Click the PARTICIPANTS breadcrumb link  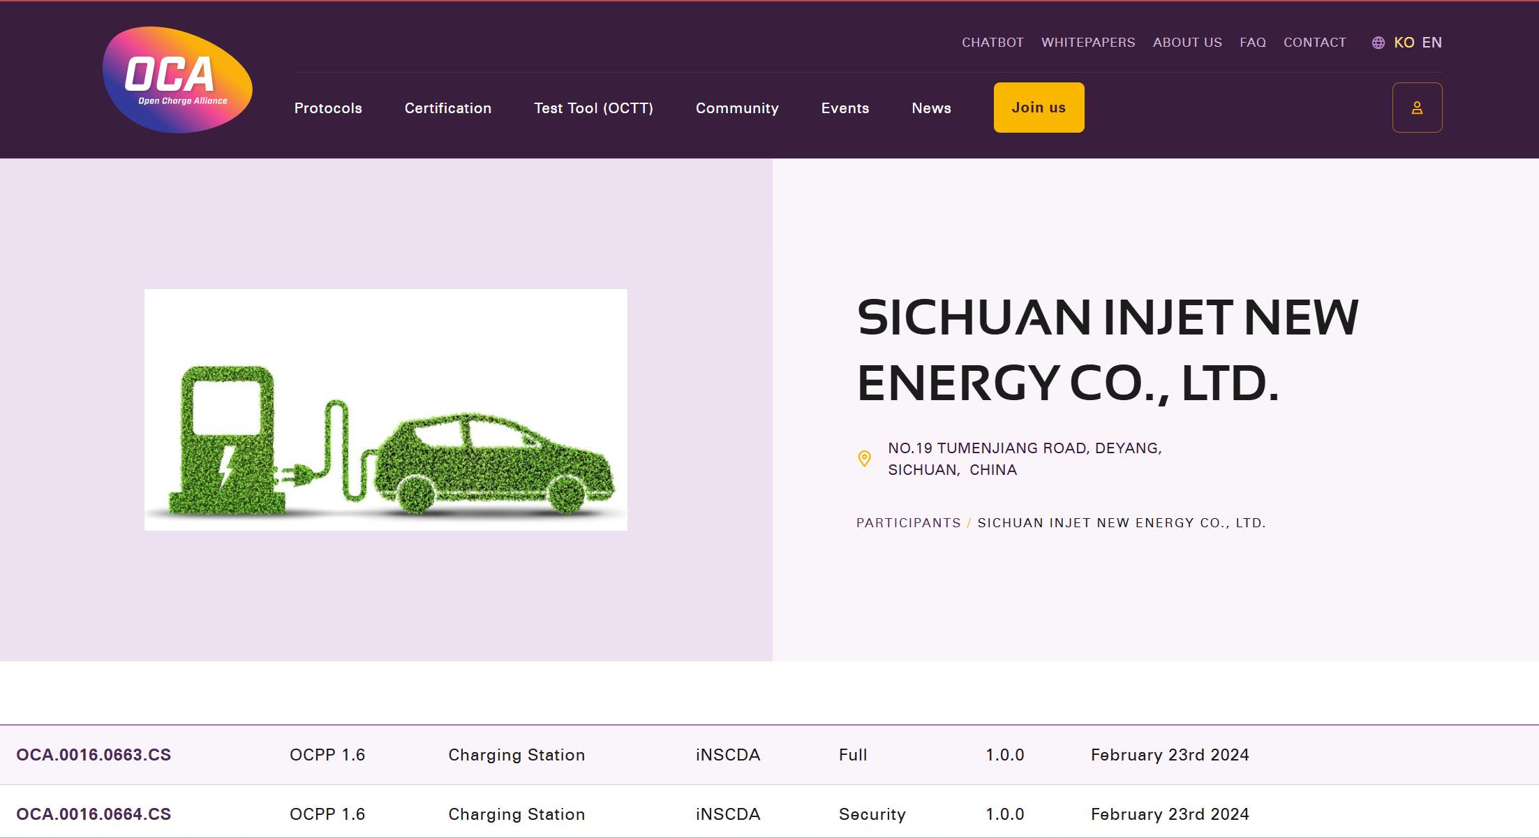click(909, 523)
